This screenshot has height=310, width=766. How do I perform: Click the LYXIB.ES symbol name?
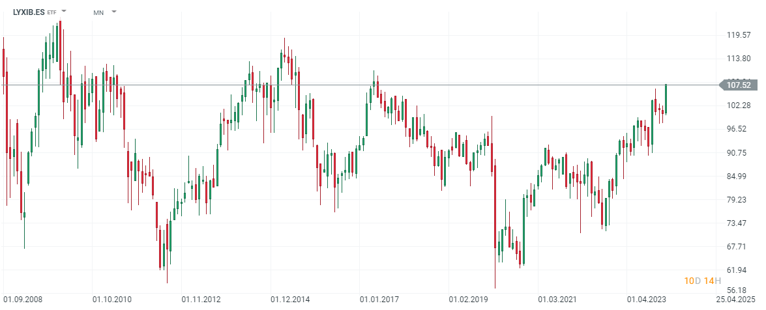[x=28, y=12]
